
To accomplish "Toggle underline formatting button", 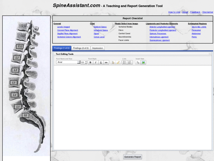I will point(101,62).
